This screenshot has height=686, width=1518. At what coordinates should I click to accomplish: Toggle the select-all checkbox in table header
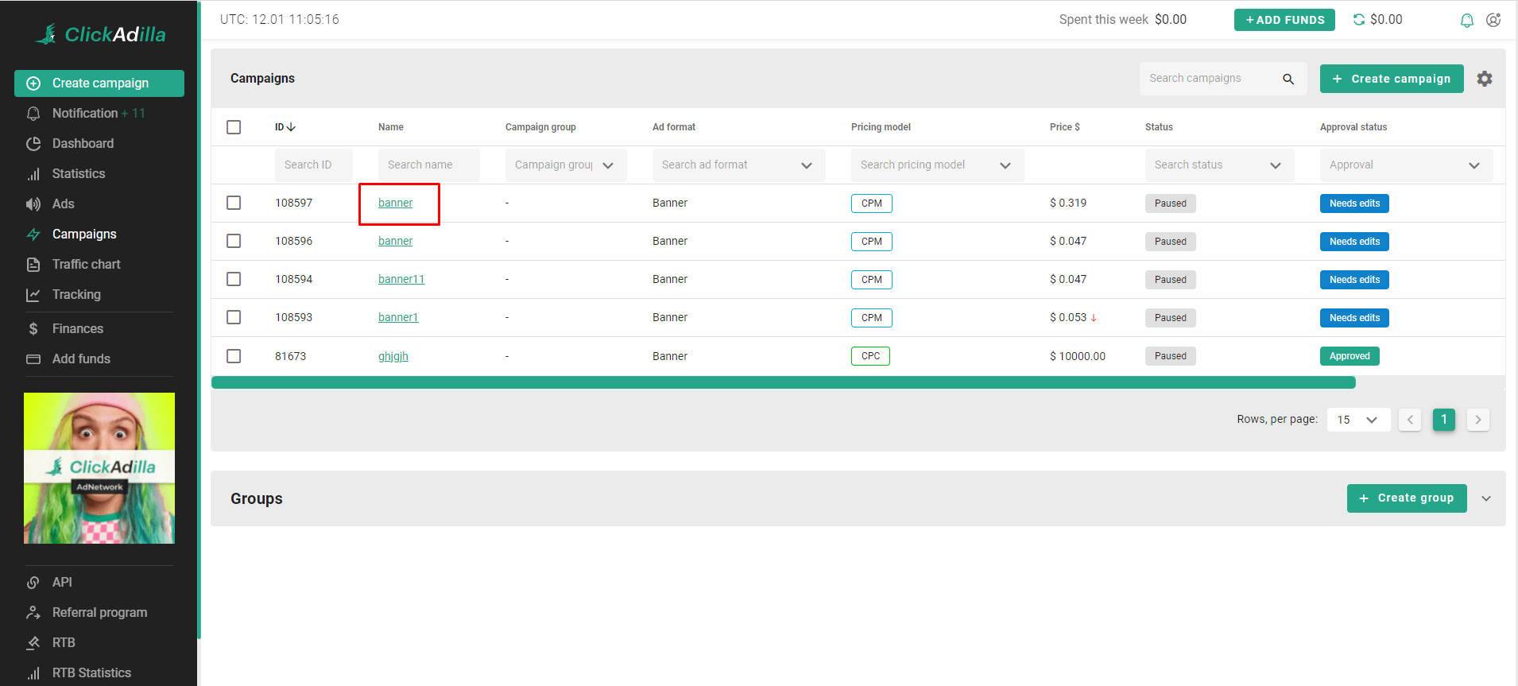point(234,127)
